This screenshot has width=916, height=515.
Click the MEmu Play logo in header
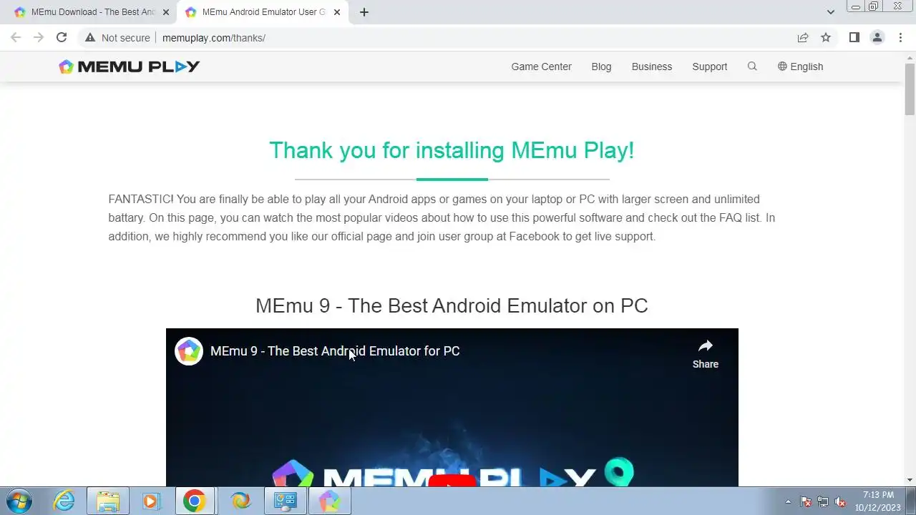[x=129, y=67]
